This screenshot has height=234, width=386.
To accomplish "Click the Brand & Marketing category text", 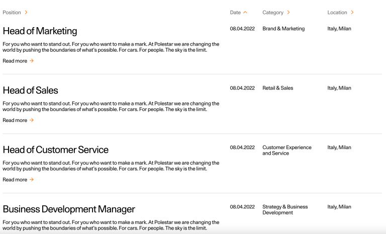I will [283, 29].
